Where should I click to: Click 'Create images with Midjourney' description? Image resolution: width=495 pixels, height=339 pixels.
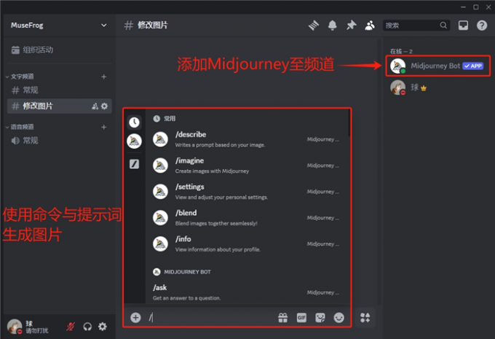click(x=212, y=171)
